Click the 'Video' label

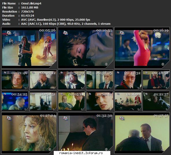(6, 20)
